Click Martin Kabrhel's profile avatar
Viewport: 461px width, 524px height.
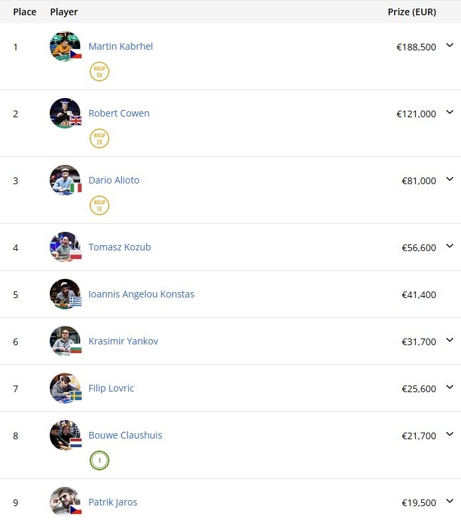pos(65,46)
